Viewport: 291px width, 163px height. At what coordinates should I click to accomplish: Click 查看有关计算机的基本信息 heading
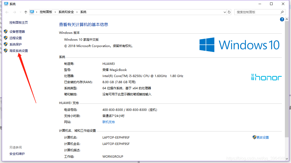84,25
